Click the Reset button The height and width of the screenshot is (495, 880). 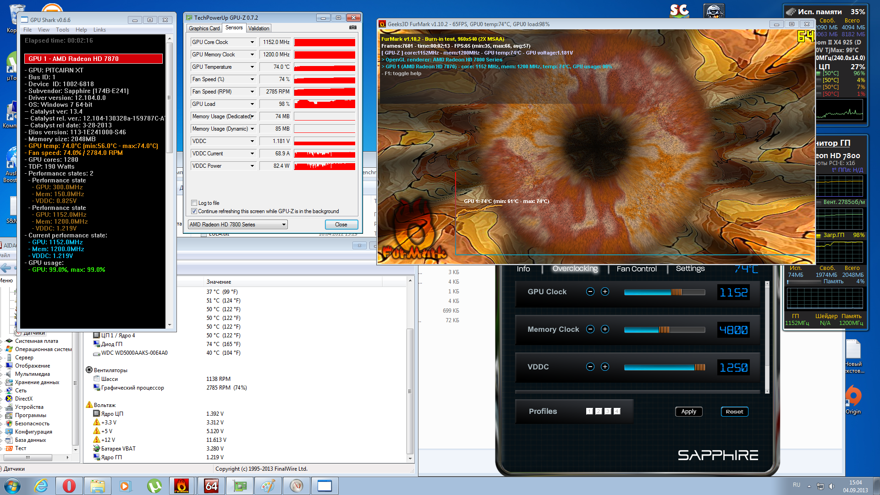click(734, 412)
